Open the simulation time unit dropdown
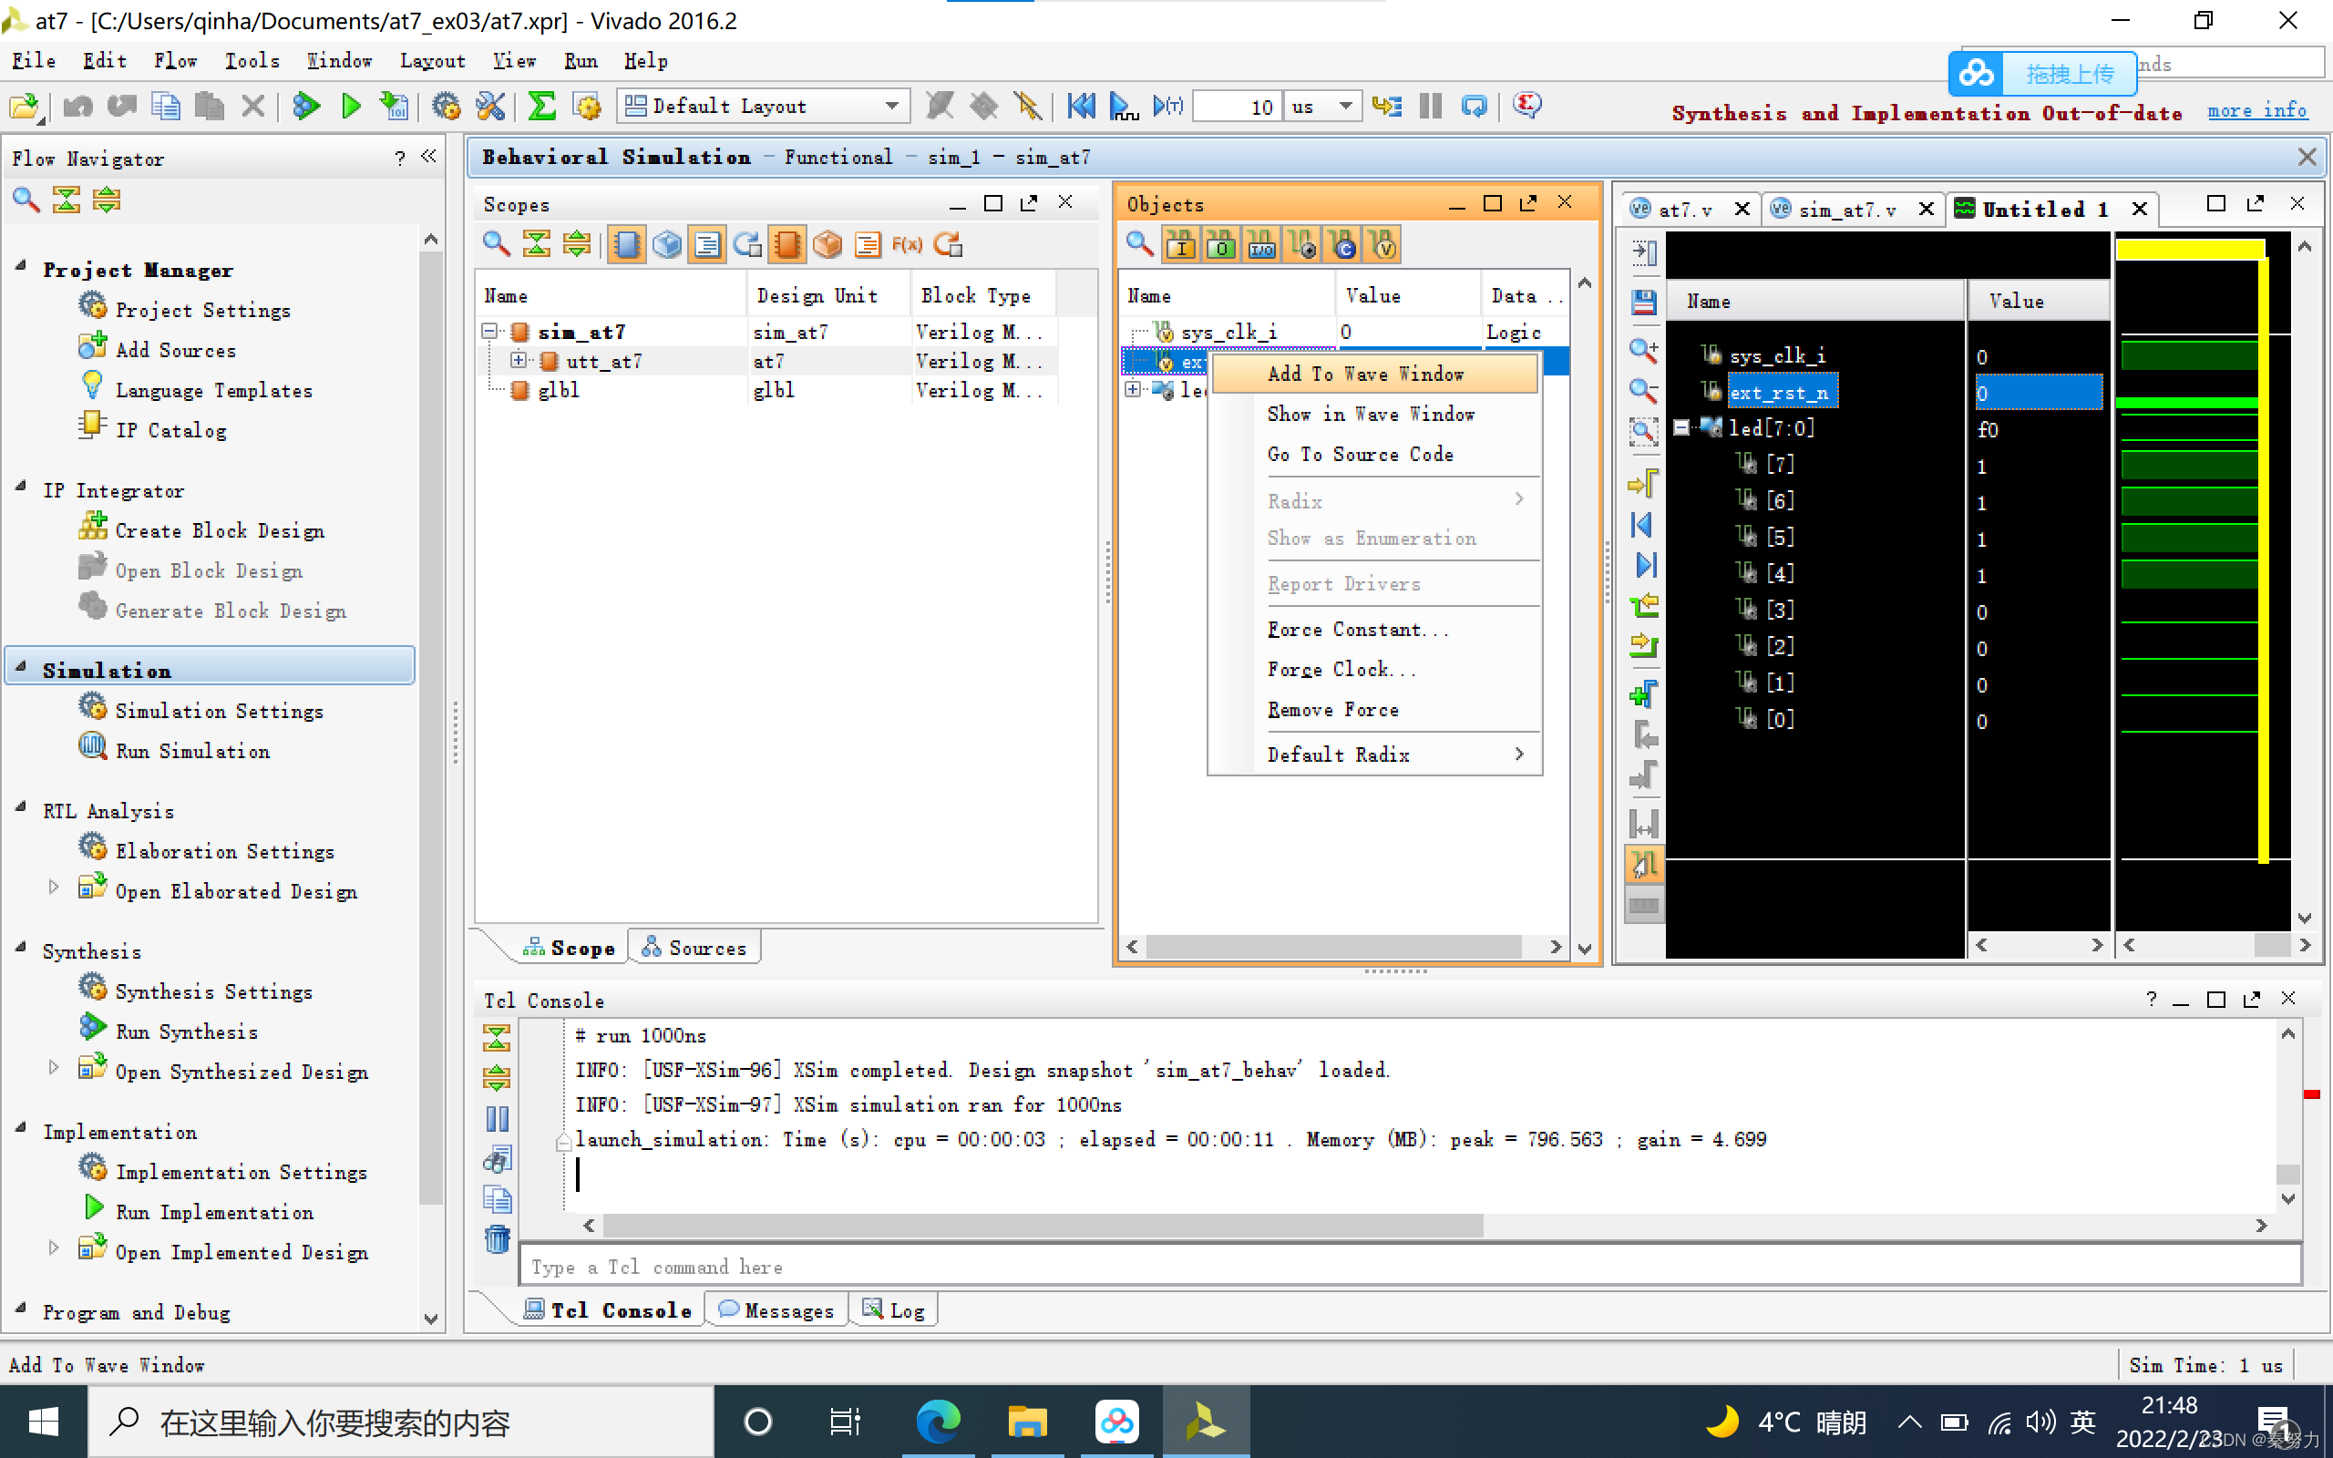Viewport: 2333px width, 1458px height. 1346,106
